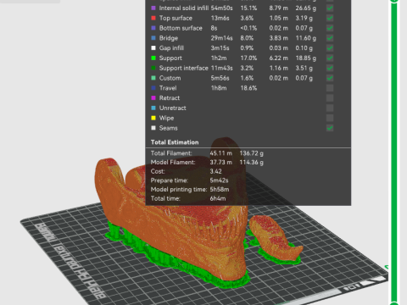Click the Model printing time '5h58m'

[x=220, y=190]
